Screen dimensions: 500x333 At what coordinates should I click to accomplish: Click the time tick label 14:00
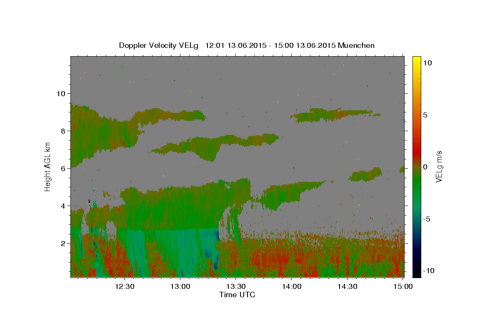(292, 286)
